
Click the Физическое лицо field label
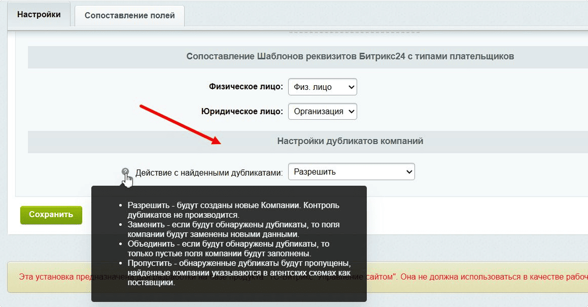click(x=246, y=87)
